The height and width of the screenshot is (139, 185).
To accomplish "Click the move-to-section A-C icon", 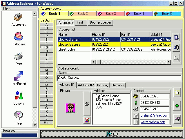I will (177, 119).
